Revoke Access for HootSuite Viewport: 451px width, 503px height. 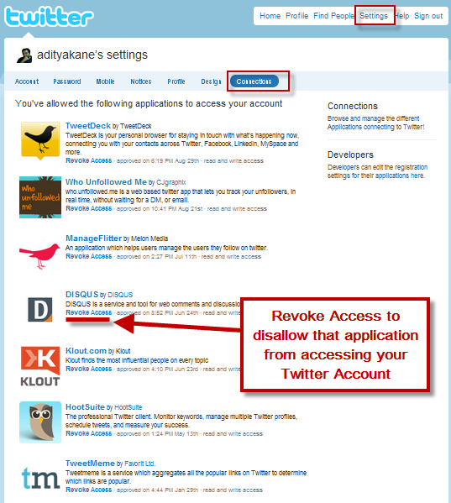coord(88,433)
